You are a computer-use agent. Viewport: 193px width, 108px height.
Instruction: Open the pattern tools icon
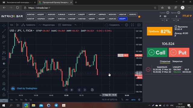coord(4,53)
